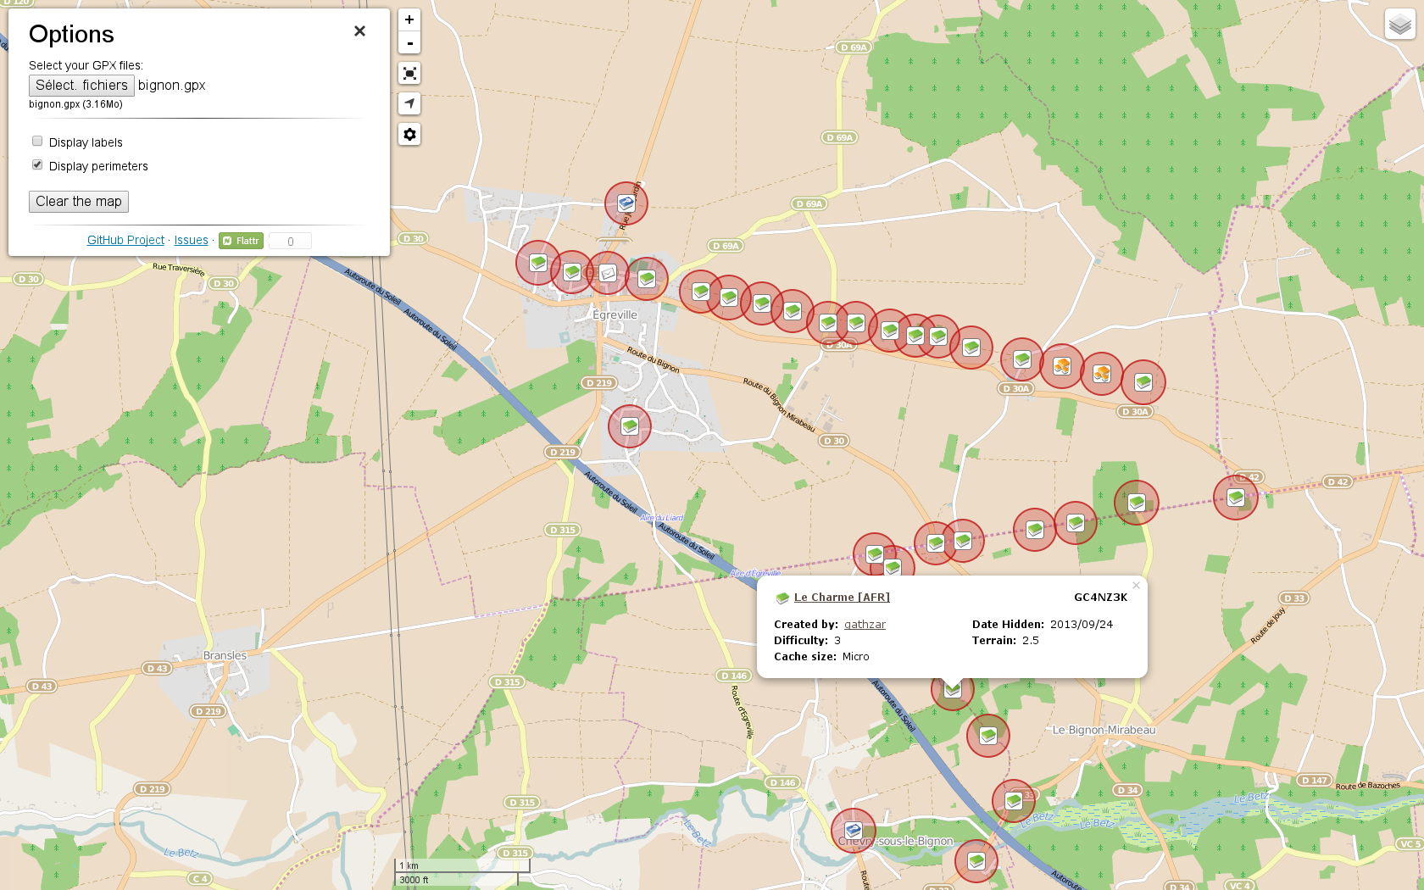Click the cache marker south of Egreville
Image resolution: width=1424 pixels, height=890 pixels.
(x=630, y=426)
